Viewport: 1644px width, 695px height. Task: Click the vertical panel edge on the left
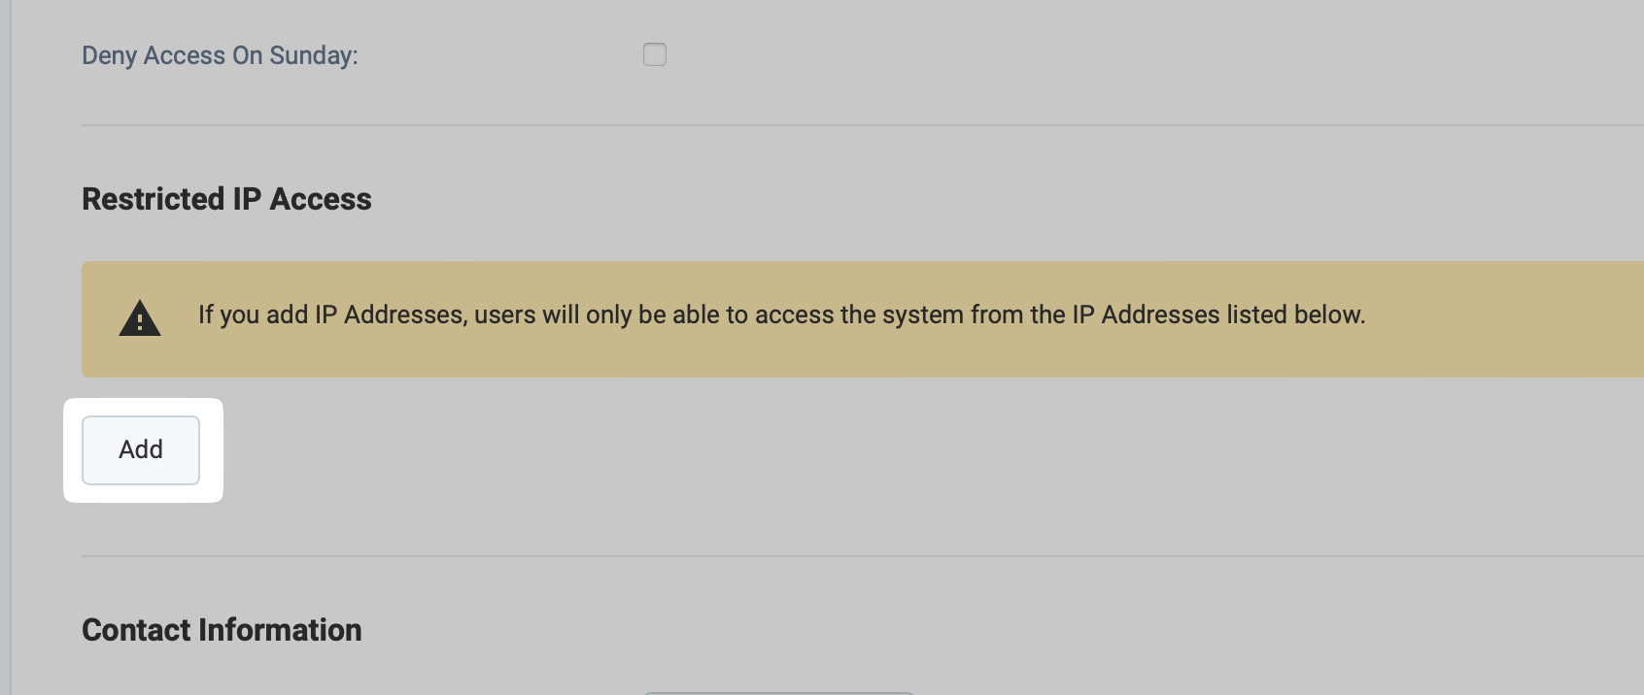[11, 347]
